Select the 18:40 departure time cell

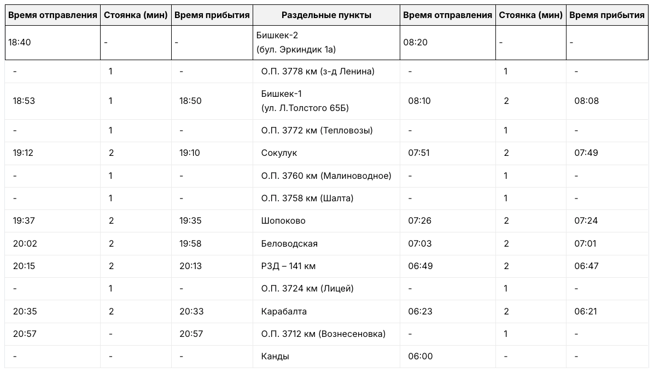click(x=20, y=42)
